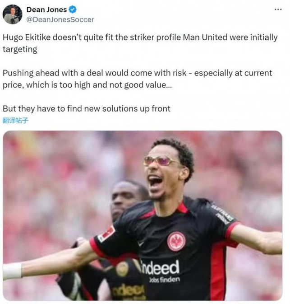Click the Bundesliga patch on the sleeve
The height and width of the screenshot is (304, 290).
click(x=106, y=234)
